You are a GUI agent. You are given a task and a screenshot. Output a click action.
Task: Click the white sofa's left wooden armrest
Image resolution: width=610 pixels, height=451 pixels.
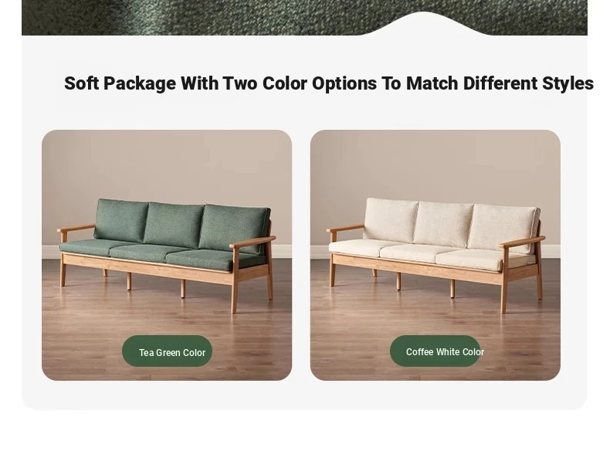pyautogui.click(x=345, y=228)
